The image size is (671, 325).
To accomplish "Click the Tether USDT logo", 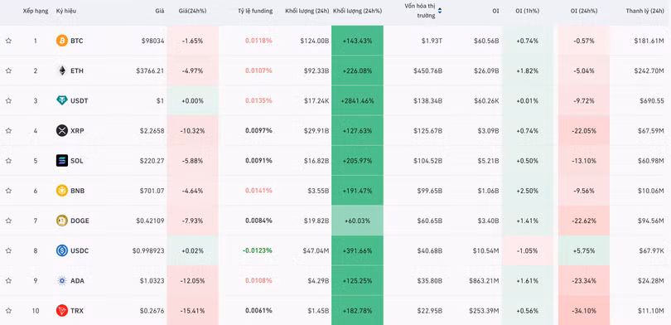I will (62, 100).
